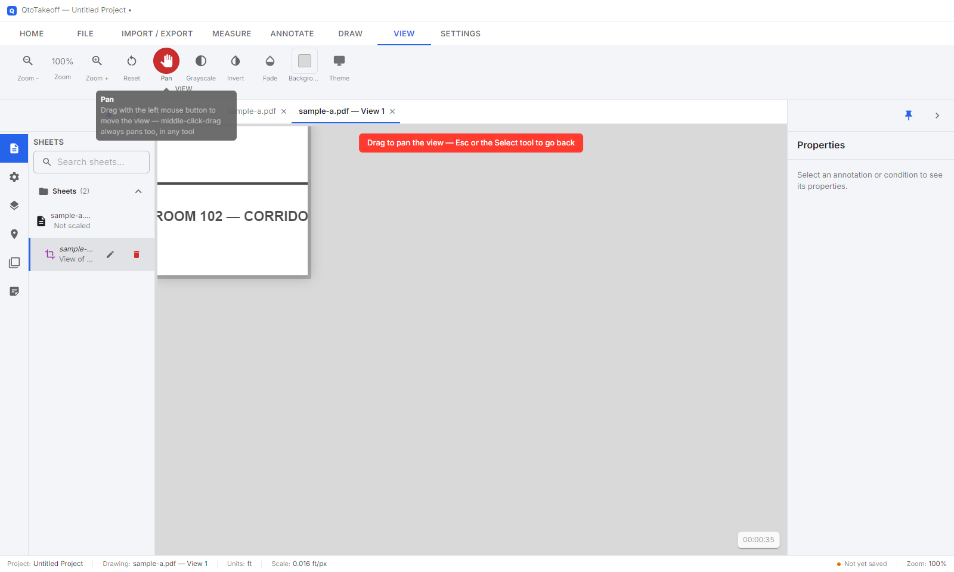
Task: Open the FILE ribbon tab
Action: [85, 33]
